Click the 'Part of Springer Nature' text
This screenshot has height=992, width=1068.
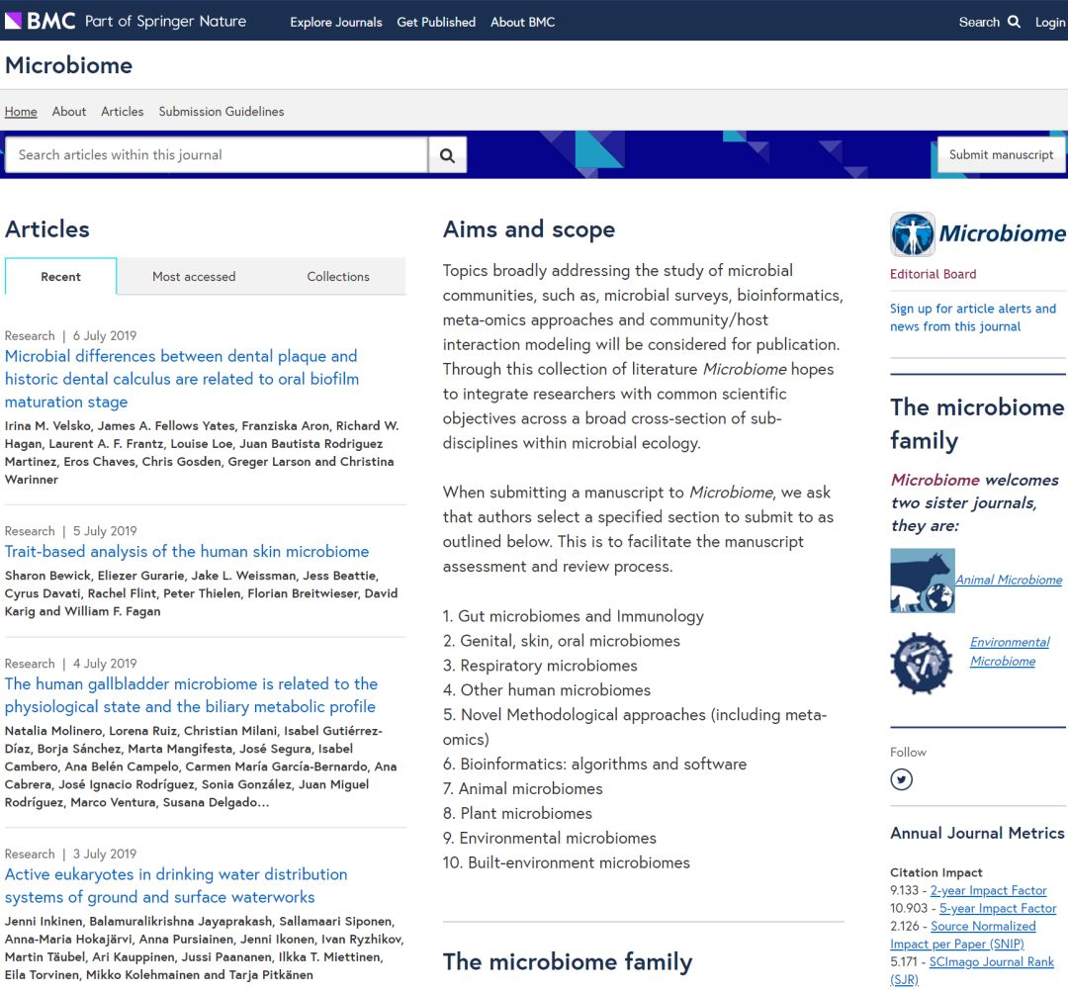(165, 21)
